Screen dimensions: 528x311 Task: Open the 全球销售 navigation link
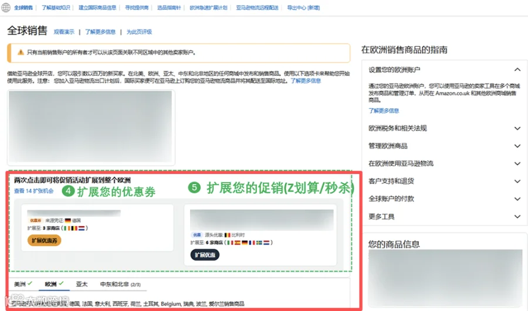[23, 8]
